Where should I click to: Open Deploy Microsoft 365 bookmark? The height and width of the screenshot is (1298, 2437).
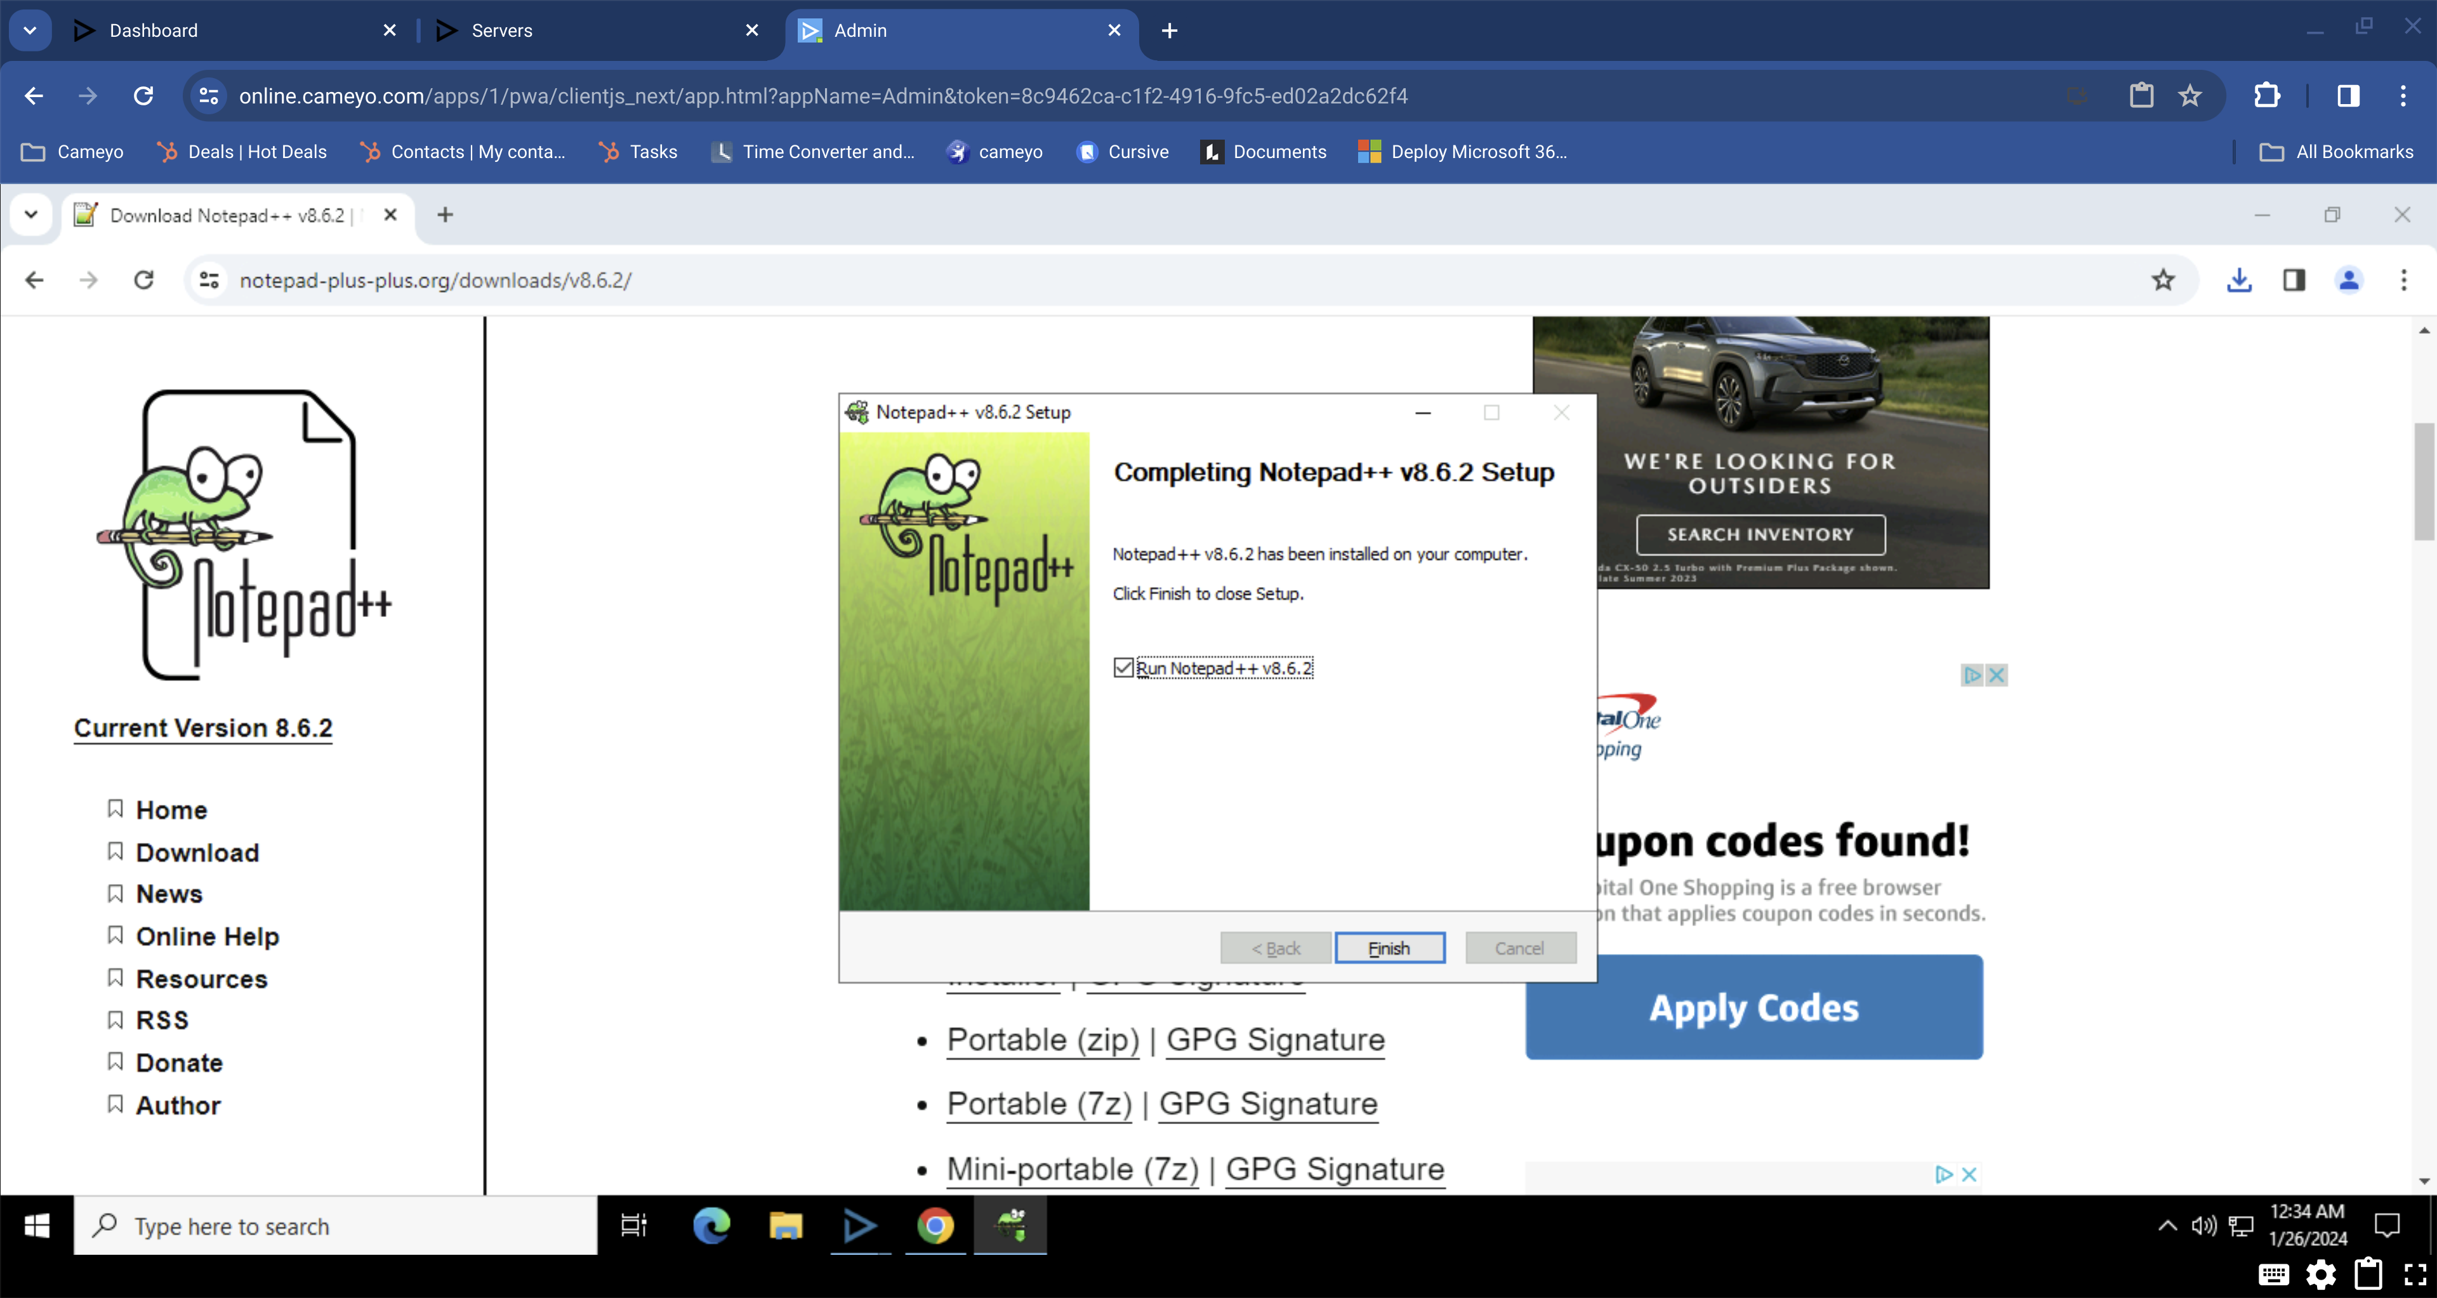1463,151
